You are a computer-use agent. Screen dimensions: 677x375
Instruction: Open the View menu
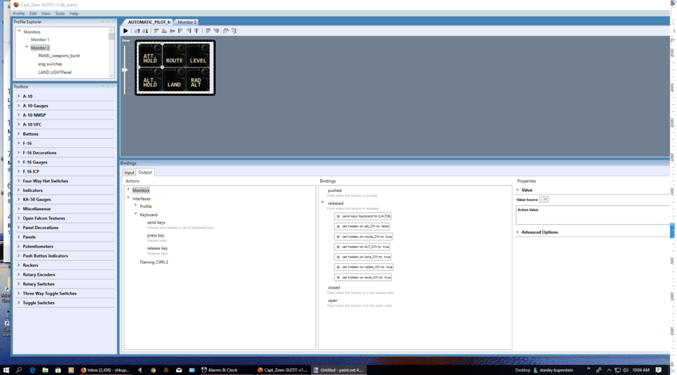pyautogui.click(x=46, y=14)
